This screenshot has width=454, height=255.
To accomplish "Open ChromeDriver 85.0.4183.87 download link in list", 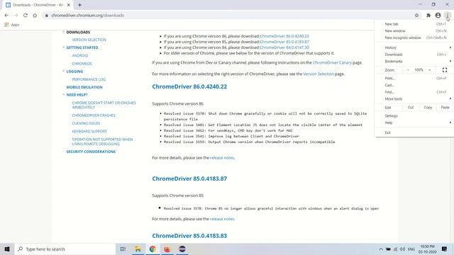I will coord(284,42).
